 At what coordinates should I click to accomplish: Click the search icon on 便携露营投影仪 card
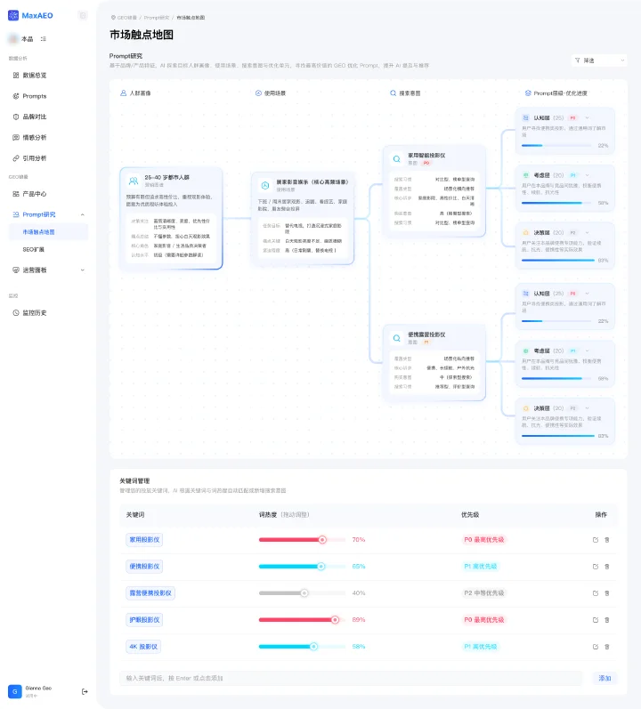[x=397, y=338]
